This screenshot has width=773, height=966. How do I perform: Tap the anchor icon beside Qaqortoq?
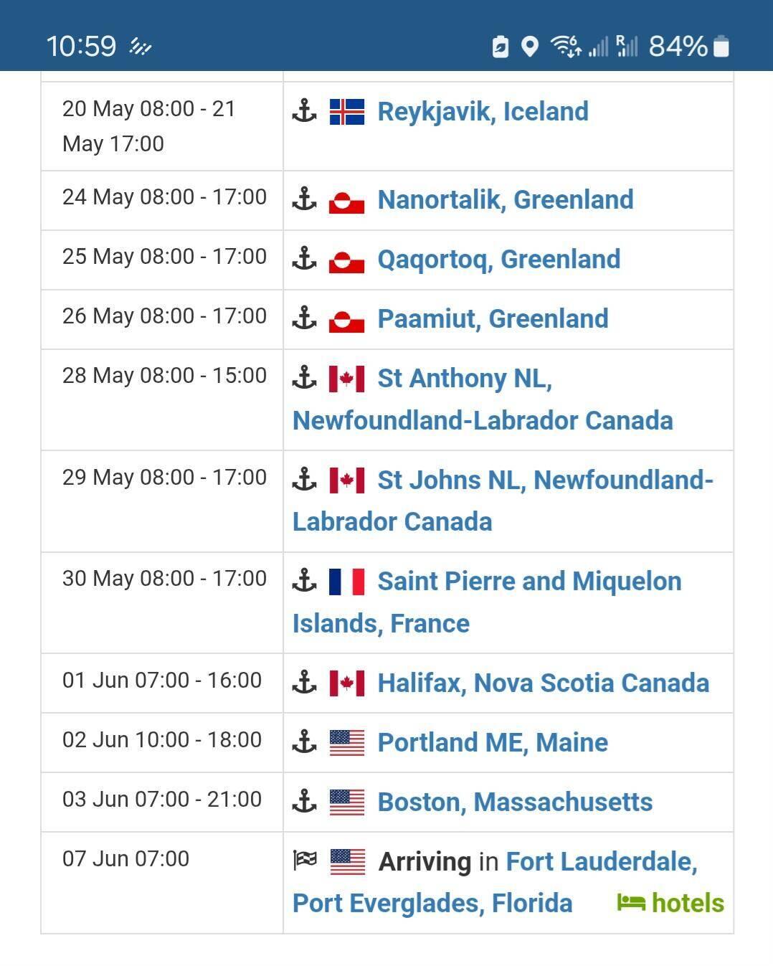(x=305, y=259)
